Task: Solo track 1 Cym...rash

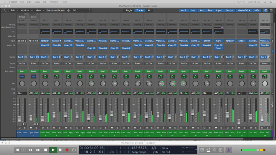Action: [24, 128]
